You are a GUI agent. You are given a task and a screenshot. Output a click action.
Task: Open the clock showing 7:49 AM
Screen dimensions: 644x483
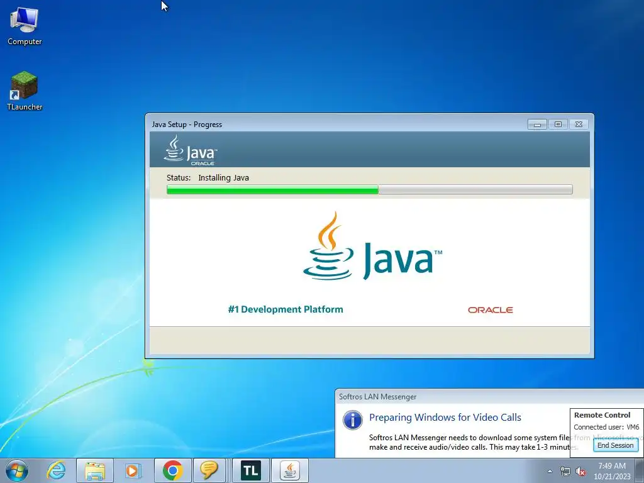[x=611, y=470]
